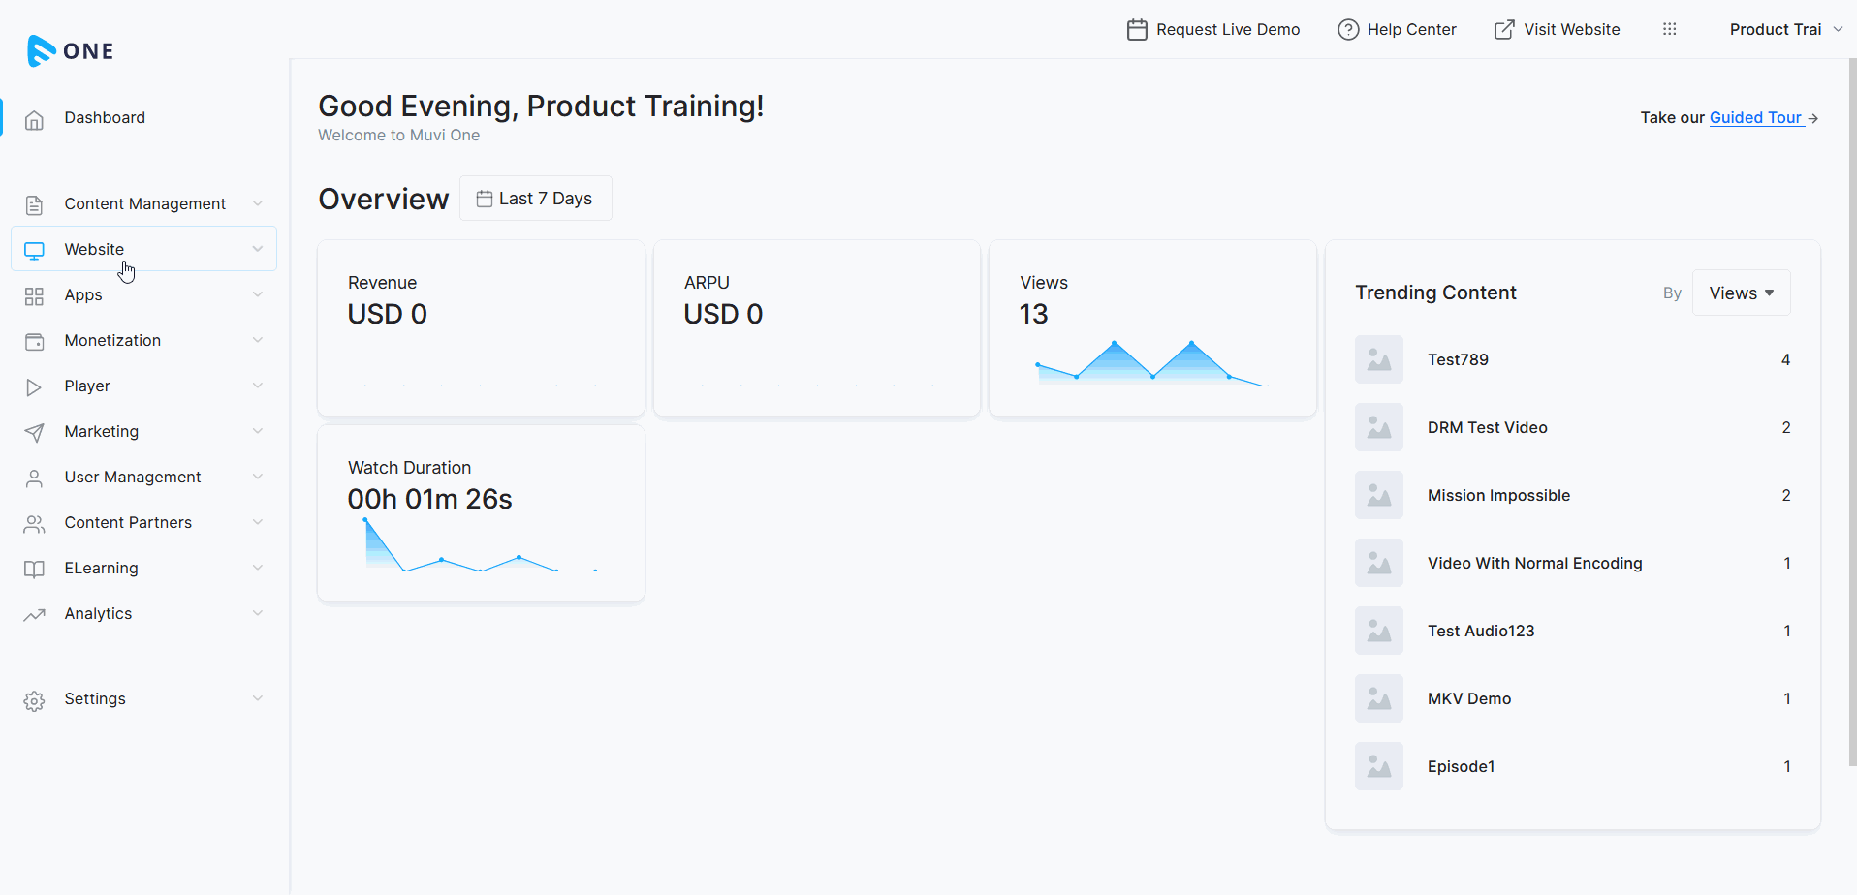The image size is (1857, 895).
Task: Open the apps grid icon in header
Action: pyautogui.click(x=1669, y=29)
